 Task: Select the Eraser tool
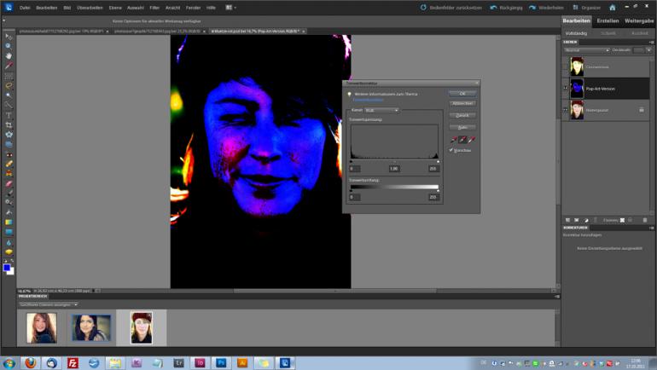coord(9,183)
